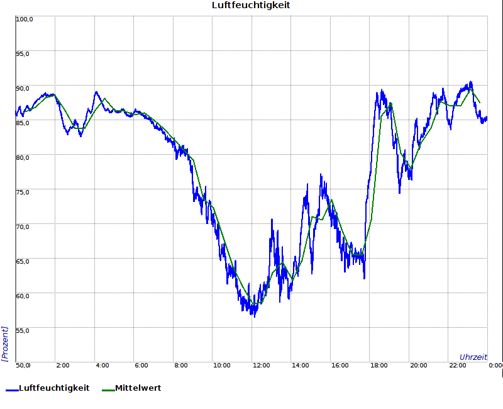
Task: Select the 2:00 tick on time axis
Action: [x=63, y=365]
